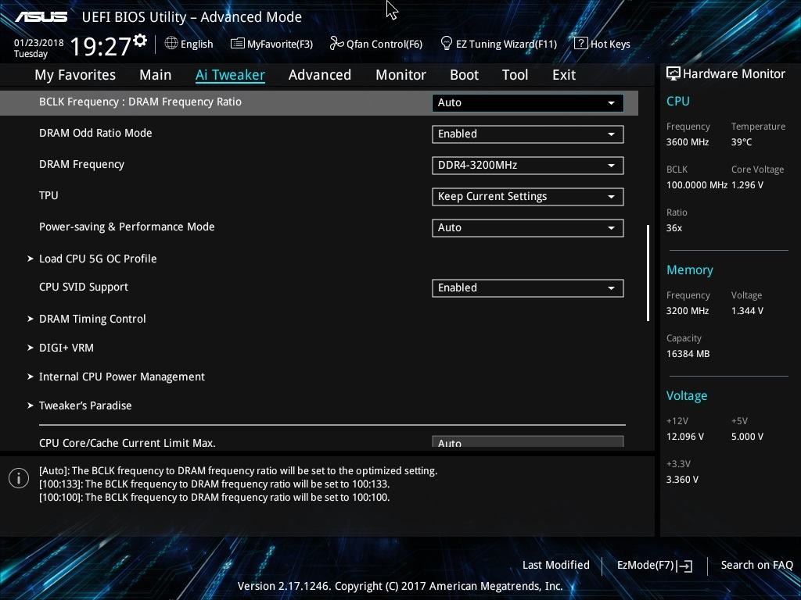Click the Memory section heading
Image resolution: width=801 pixels, height=600 pixels.
pyautogui.click(x=690, y=270)
